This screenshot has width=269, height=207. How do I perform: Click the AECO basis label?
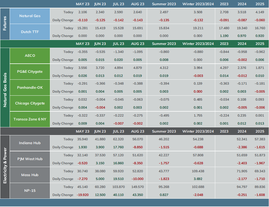[30, 56]
